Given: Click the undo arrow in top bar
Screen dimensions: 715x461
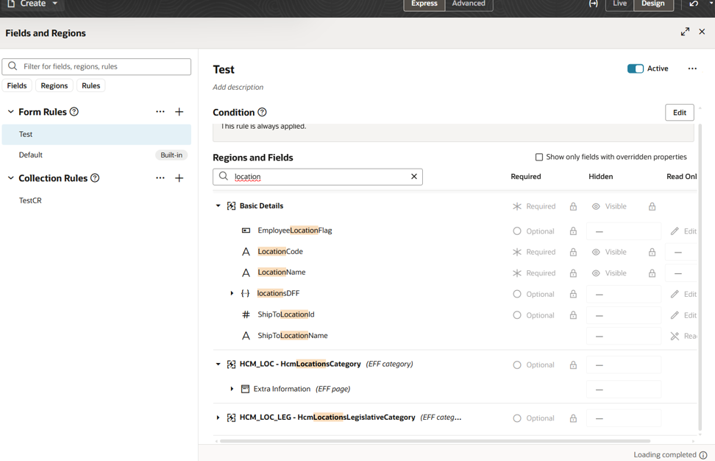Looking at the screenshot, I should click(694, 4).
